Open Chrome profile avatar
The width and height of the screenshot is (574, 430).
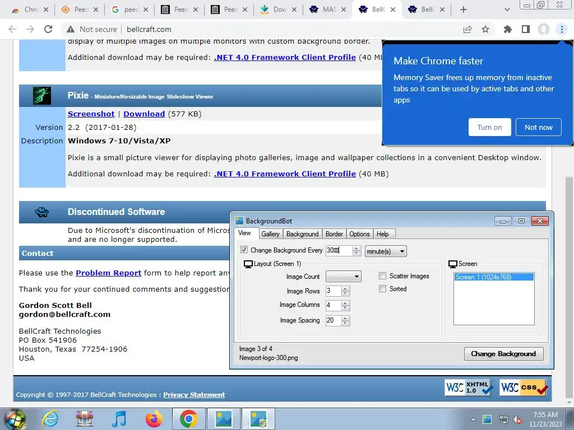click(x=544, y=29)
